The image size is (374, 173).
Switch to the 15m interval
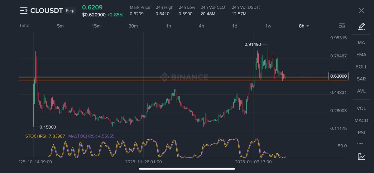(96, 26)
